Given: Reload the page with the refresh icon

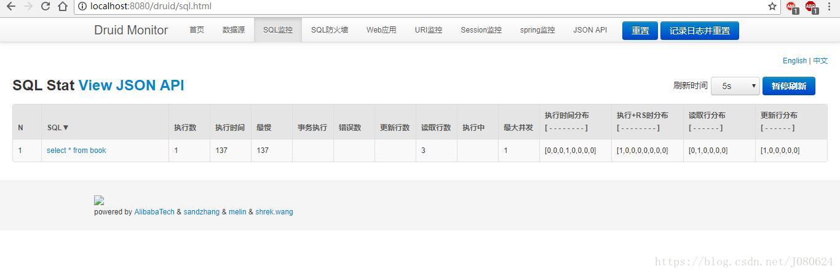Looking at the screenshot, I should pyautogui.click(x=46, y=6).
